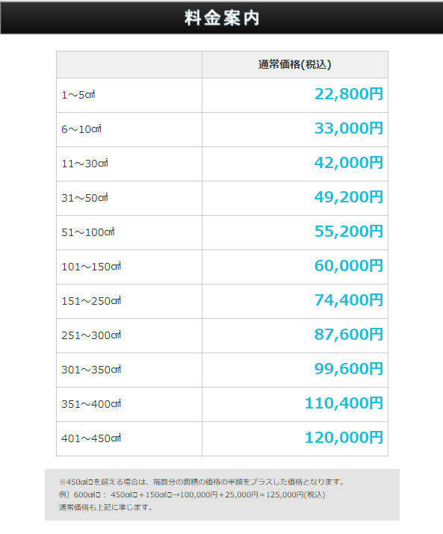
Task: Select the 42,000円 price value
Action: (x=349, y=163)
